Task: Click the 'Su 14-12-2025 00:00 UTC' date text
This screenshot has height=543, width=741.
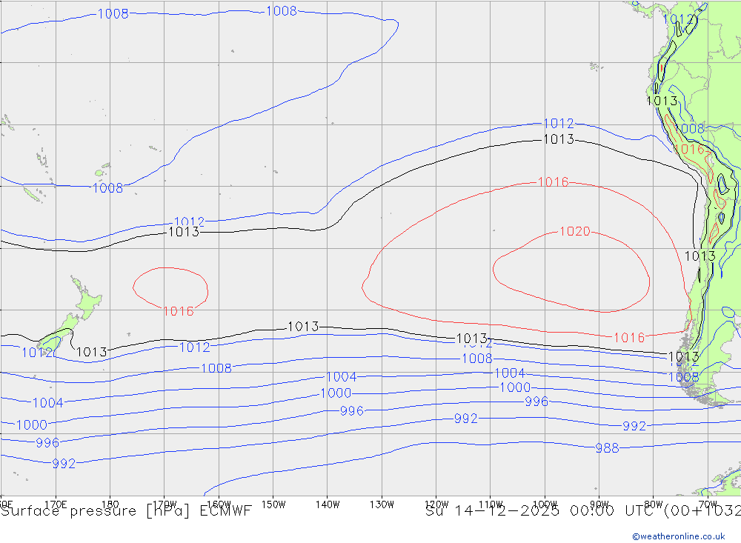Action: [x=542, y=511]
